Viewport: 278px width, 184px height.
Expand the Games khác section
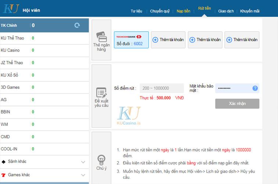[83, 175]
